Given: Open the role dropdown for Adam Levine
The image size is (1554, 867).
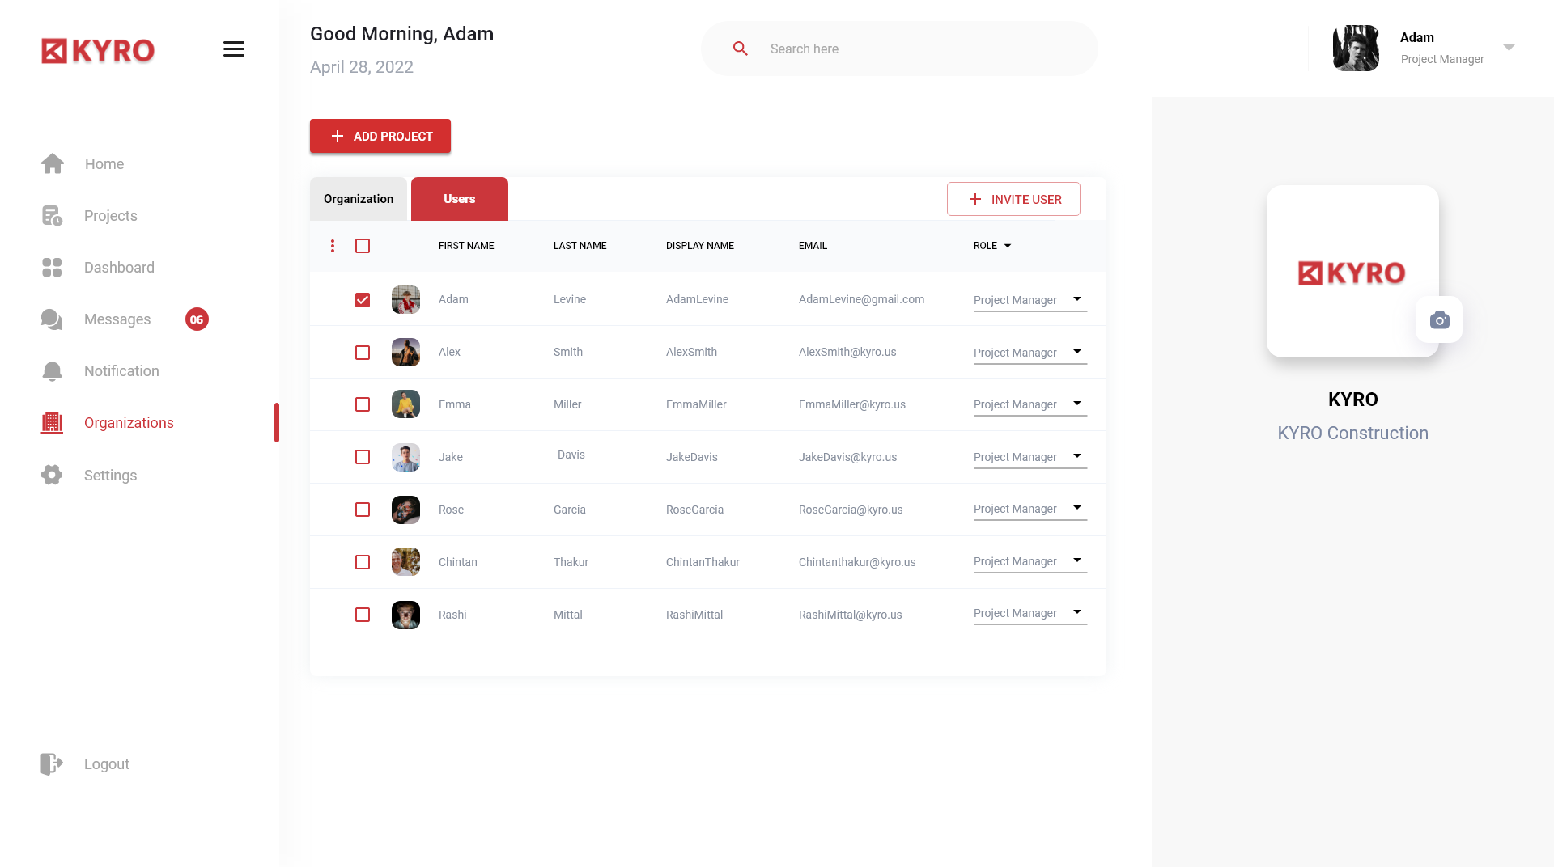Looking at the screenshot, I should tap(1030, 300).
